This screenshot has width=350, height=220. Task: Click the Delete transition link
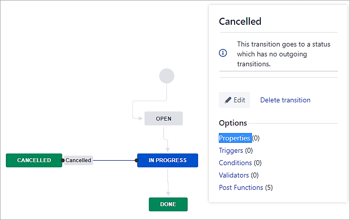[285, 100]
